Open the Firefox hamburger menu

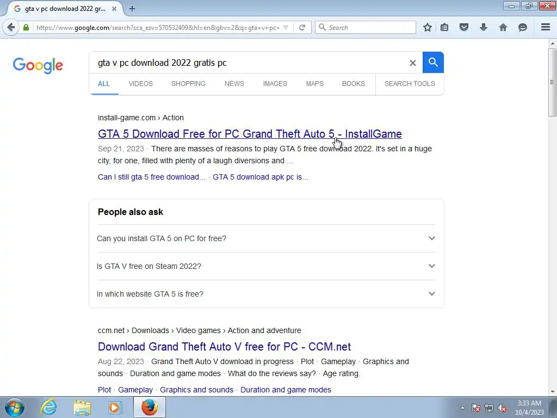(x=545, y=27)
